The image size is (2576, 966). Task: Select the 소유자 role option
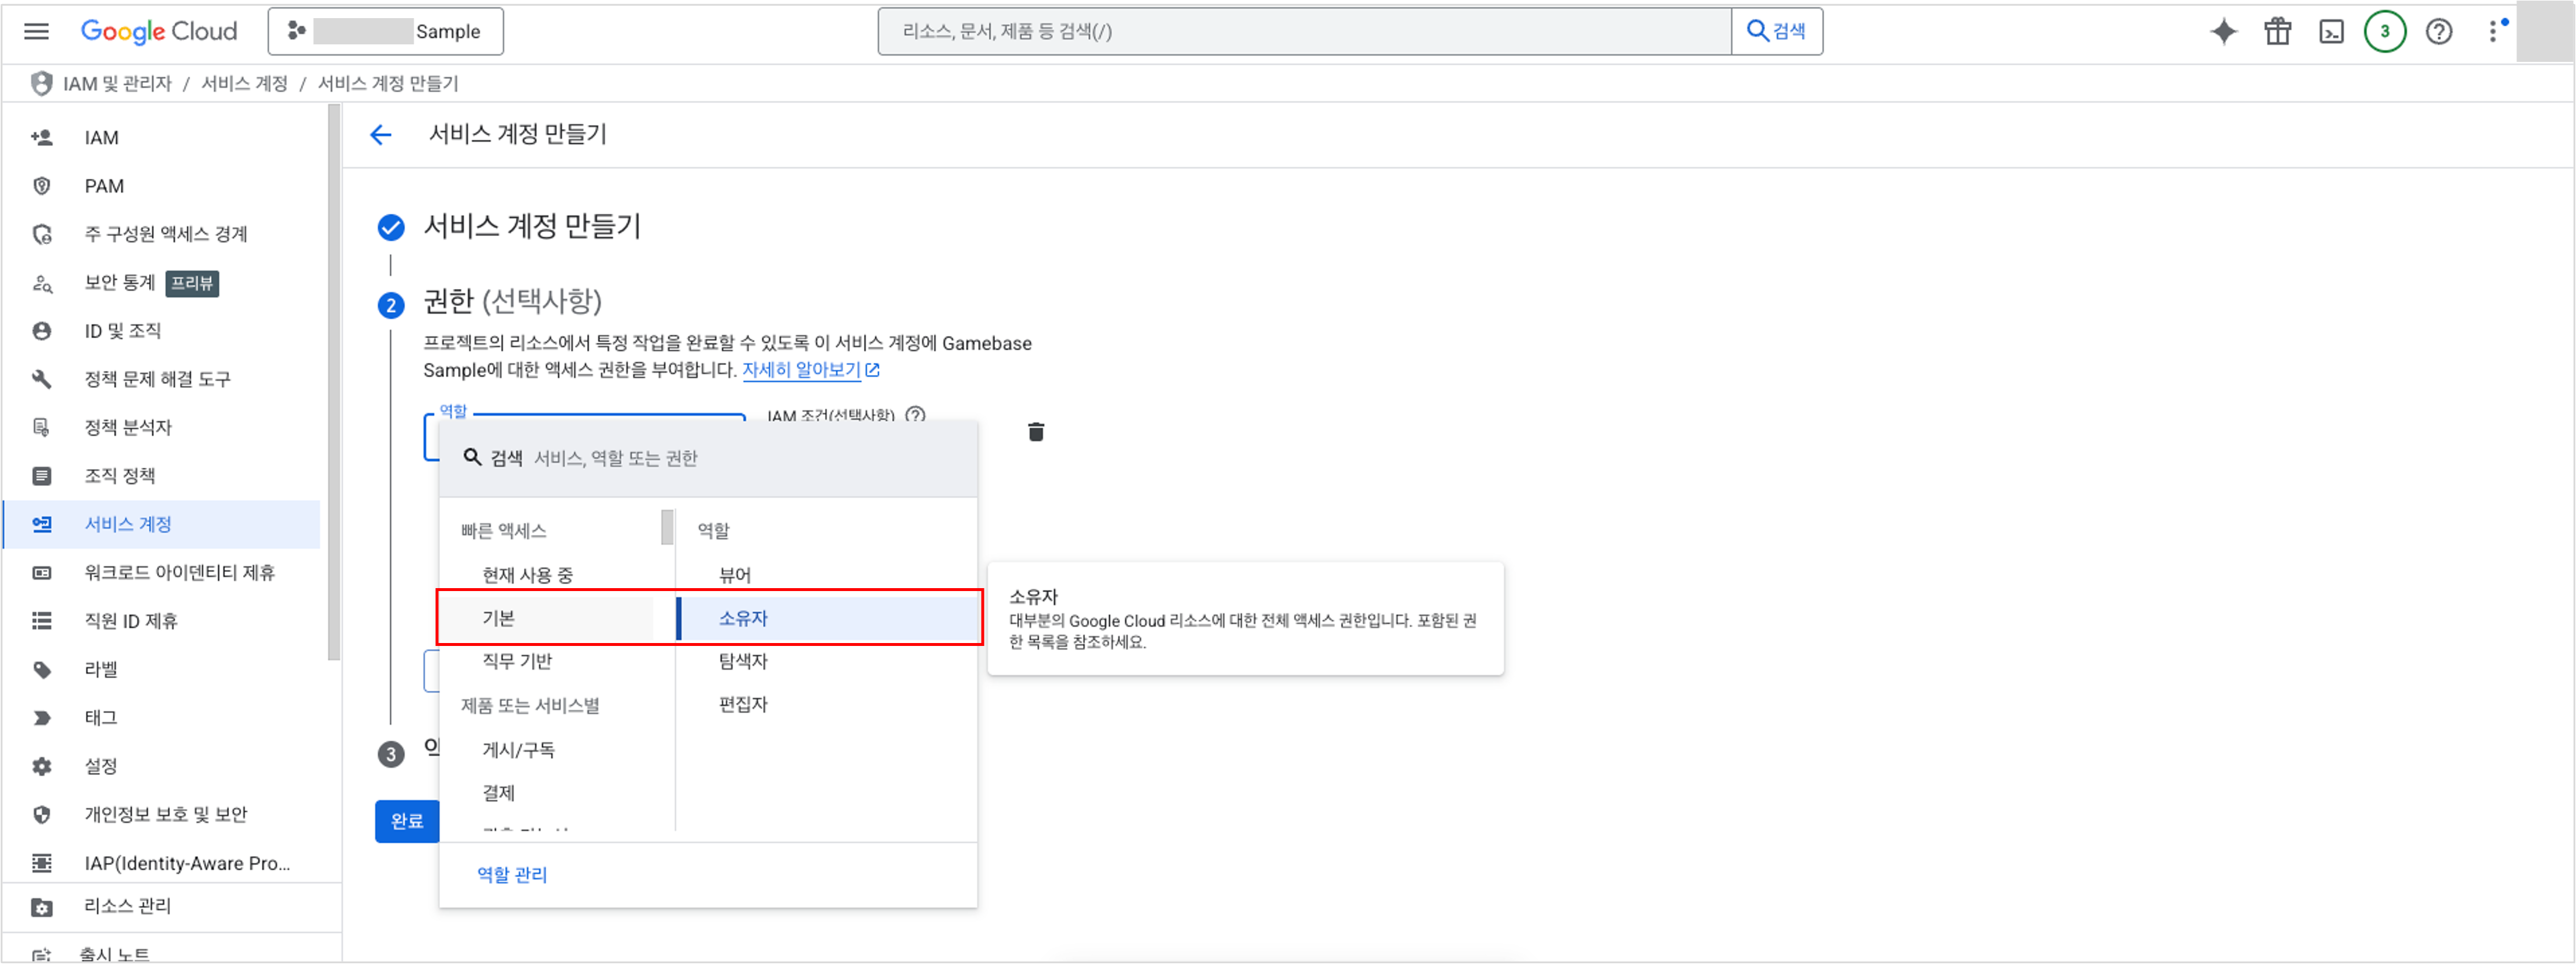[x=742, y=618]
